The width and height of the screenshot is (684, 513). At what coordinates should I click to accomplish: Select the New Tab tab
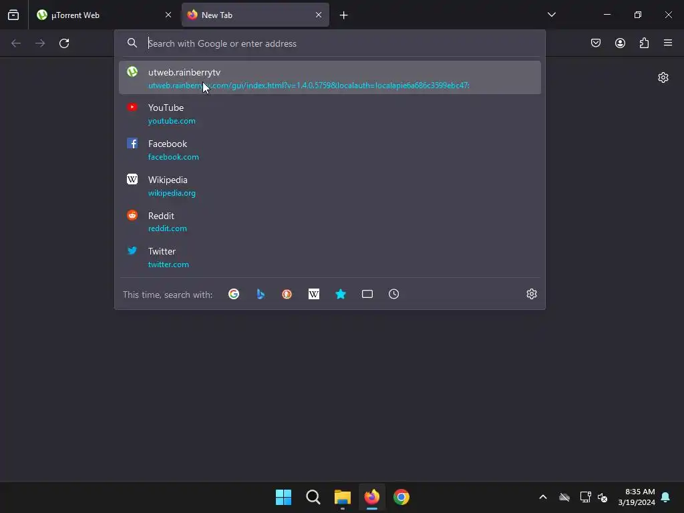pos(255,15)
